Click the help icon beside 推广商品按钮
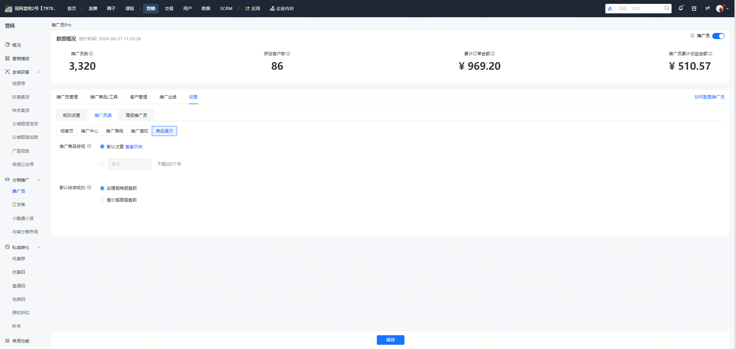Screen dimensions: 736x349 click(x=89, y=146)
